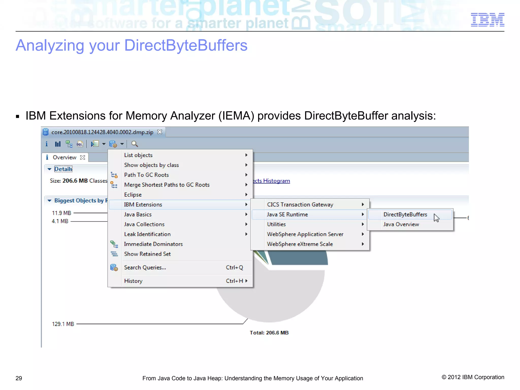Choose Java Overview query entry
This screenshot has width=520, height=390.
tap(410, 224)
